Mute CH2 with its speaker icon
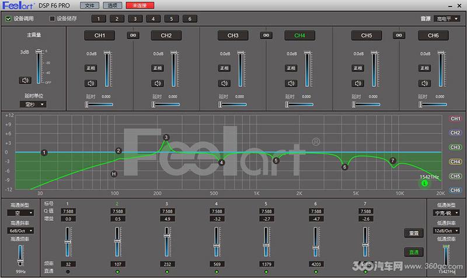The height and width of the screenshot is (278, 467). (x=157, y=83)
